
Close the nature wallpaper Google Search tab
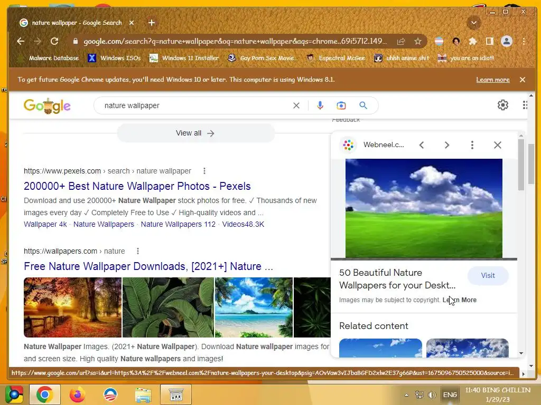pyautogui.click(x=132, y=23)
